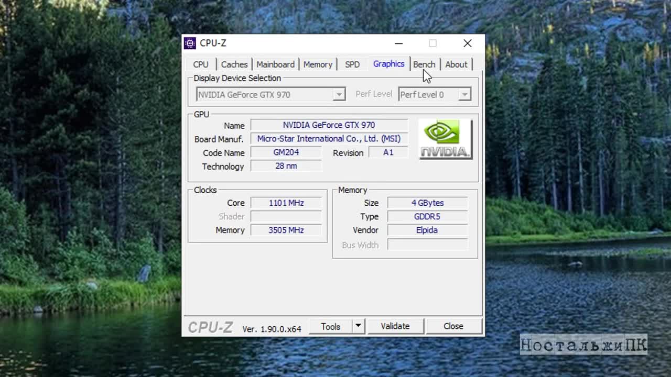Click the Board Manuf. MSI field

pos(329,139)
